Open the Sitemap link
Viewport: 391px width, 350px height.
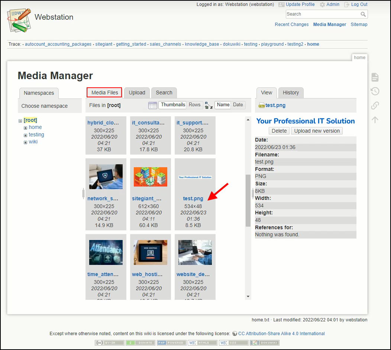(359, 25)
